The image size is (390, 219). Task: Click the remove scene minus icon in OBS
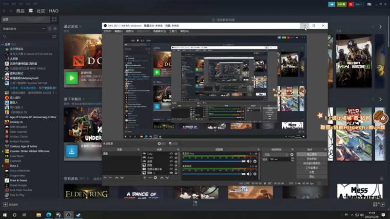110,178
